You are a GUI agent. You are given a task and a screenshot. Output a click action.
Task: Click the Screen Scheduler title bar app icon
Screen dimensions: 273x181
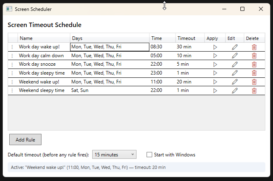coord(9,9)
